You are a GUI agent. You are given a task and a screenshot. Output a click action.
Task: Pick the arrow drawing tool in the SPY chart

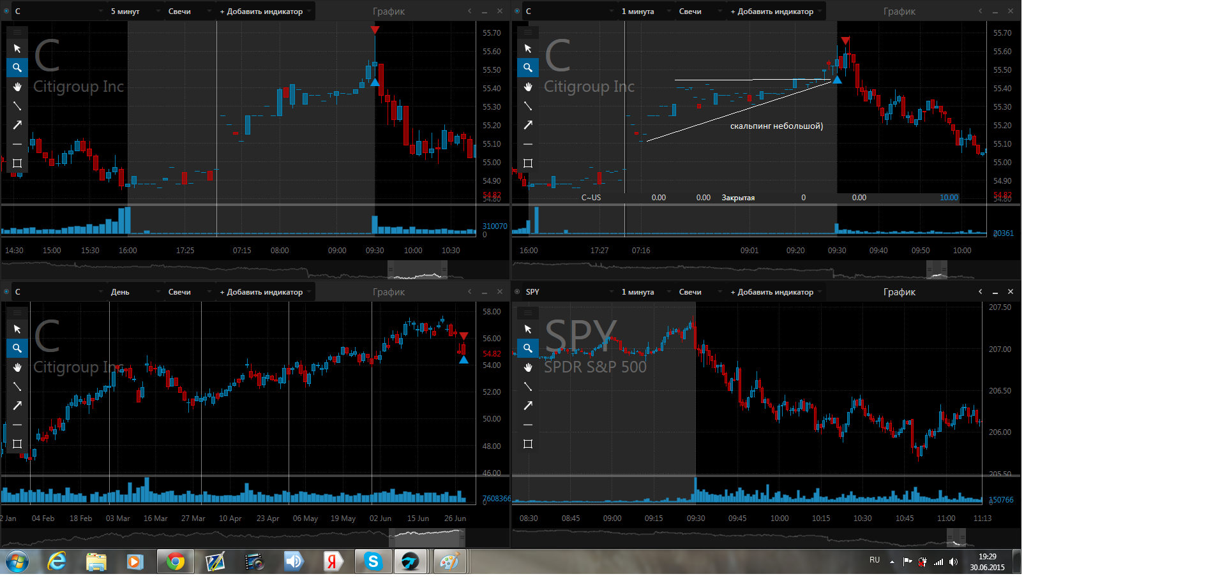coord(528,406)
